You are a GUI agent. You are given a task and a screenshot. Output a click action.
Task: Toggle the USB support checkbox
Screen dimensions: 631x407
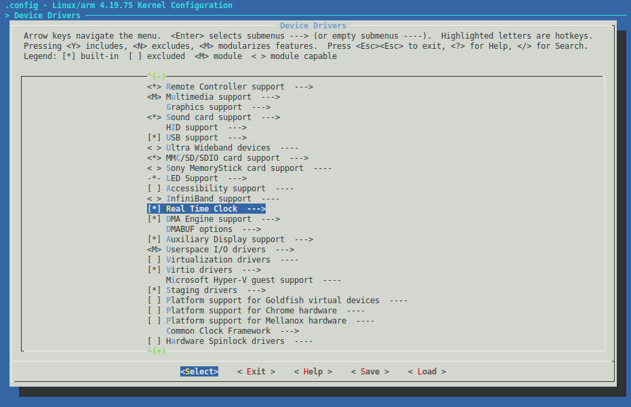pyautogui.click(x=154, y=138)
